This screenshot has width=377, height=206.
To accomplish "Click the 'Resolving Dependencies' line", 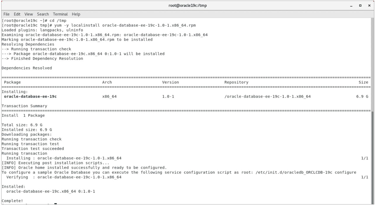I will coord(28,44).
